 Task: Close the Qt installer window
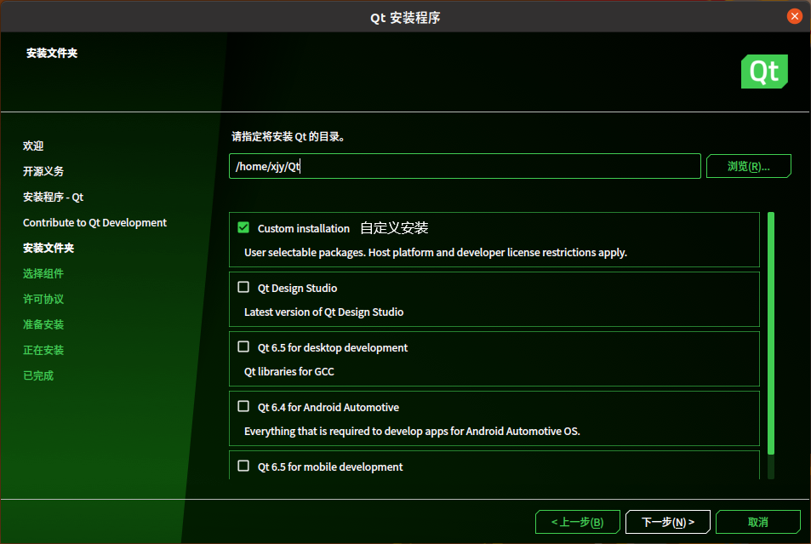click(x=795, y=16)
